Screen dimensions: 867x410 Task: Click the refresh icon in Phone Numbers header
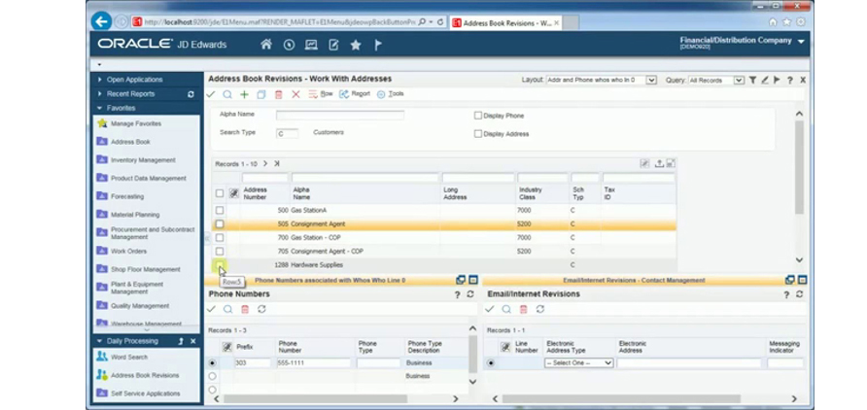(x=470, y=294)
